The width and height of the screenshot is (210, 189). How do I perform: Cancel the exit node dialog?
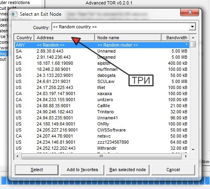tap(173, 170)
